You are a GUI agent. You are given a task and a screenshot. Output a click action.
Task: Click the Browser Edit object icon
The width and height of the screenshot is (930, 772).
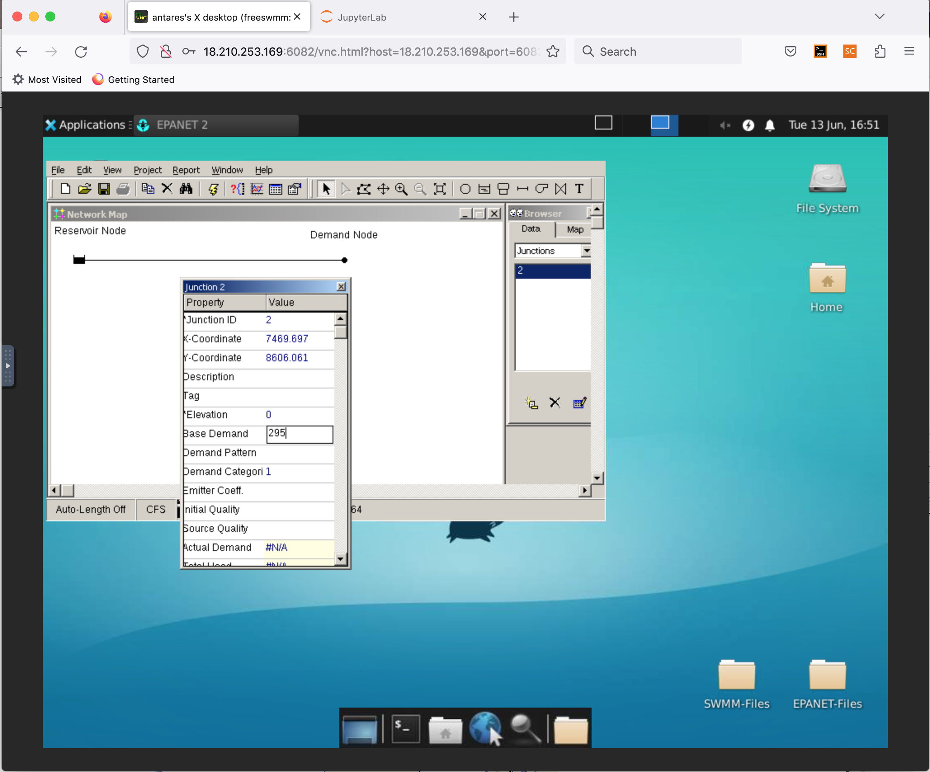(x=579, y=403)
